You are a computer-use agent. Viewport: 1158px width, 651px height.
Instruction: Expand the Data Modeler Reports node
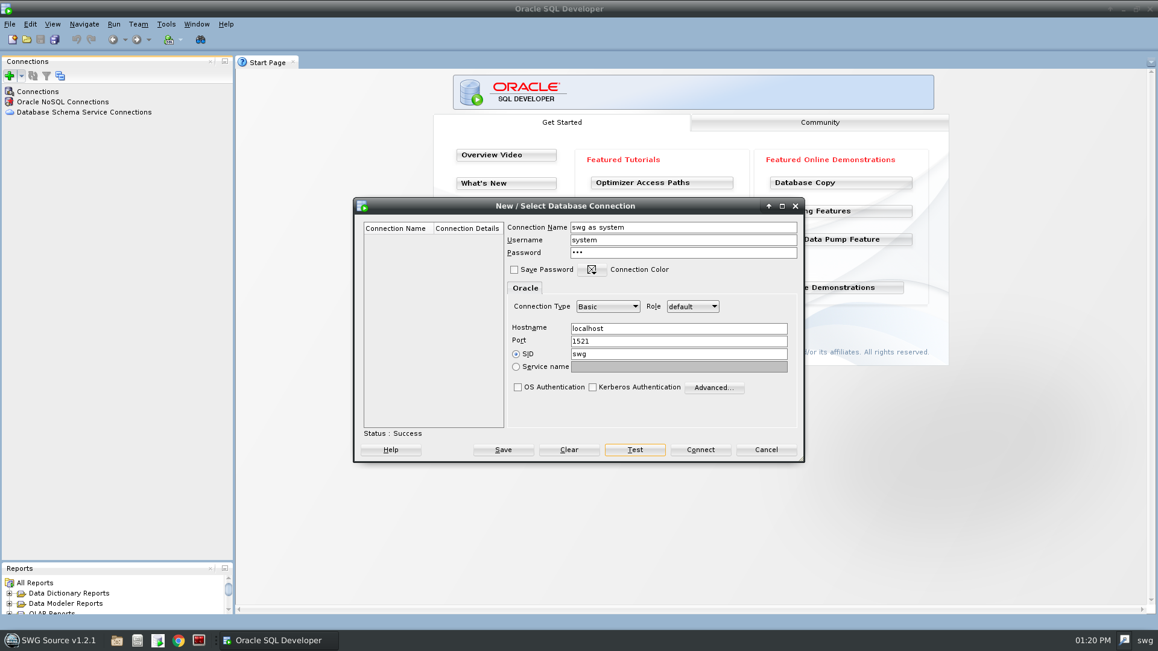[9, 604]
